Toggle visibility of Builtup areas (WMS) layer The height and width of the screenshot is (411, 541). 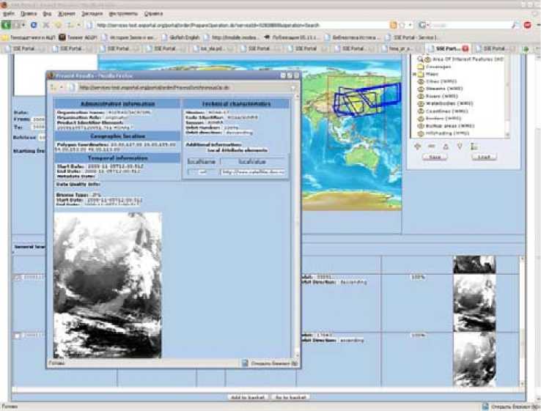click(x=421, y=126)
